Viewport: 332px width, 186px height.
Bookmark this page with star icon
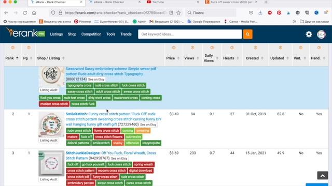(178, 12)
